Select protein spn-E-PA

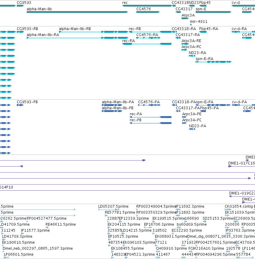tap(213, 105)
